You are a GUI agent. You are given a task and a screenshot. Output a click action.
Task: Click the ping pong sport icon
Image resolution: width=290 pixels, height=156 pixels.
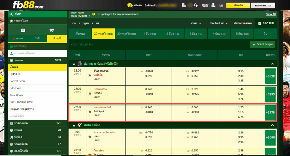[x=11, y=137]
